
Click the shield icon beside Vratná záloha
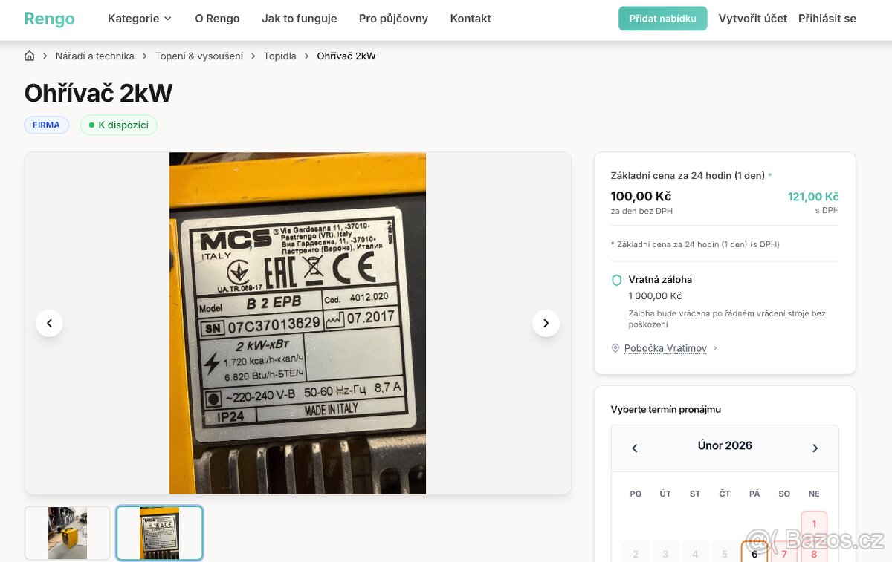point(616,280)
